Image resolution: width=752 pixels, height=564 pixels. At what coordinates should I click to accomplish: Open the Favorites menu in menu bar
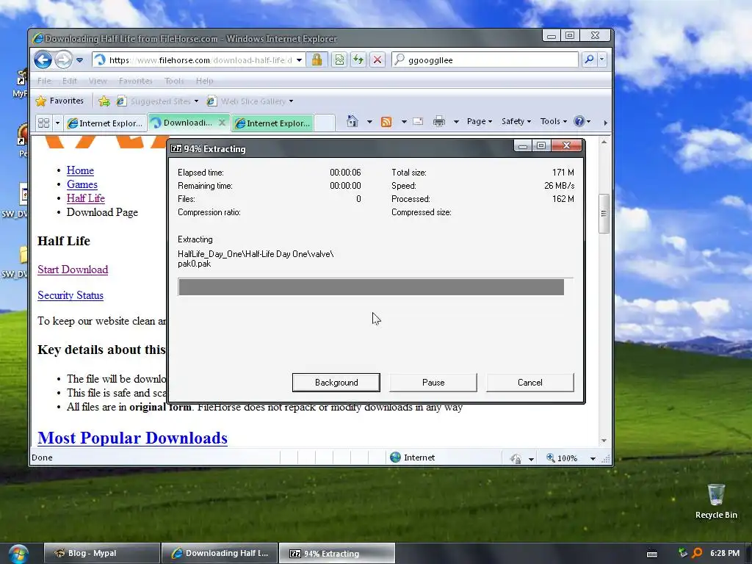coord(136,81)
